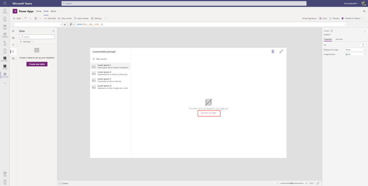Expand the Background image dropdown
This screenshot has height=186, width=368.
[355, 50]
